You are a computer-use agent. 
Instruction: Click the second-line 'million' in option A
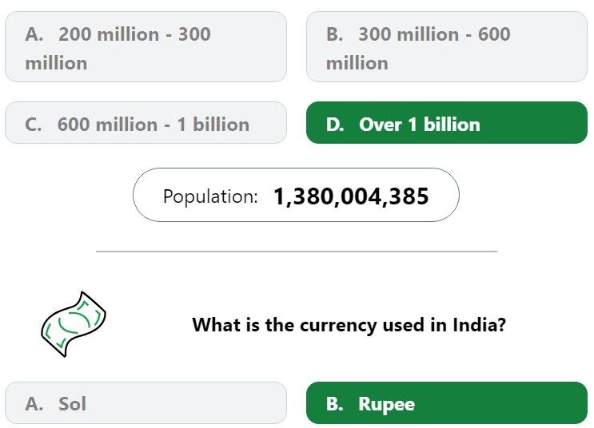coord(56,63)
